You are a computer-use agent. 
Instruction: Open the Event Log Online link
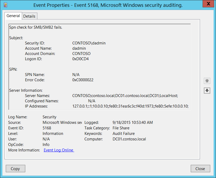[x=59, y=150]
